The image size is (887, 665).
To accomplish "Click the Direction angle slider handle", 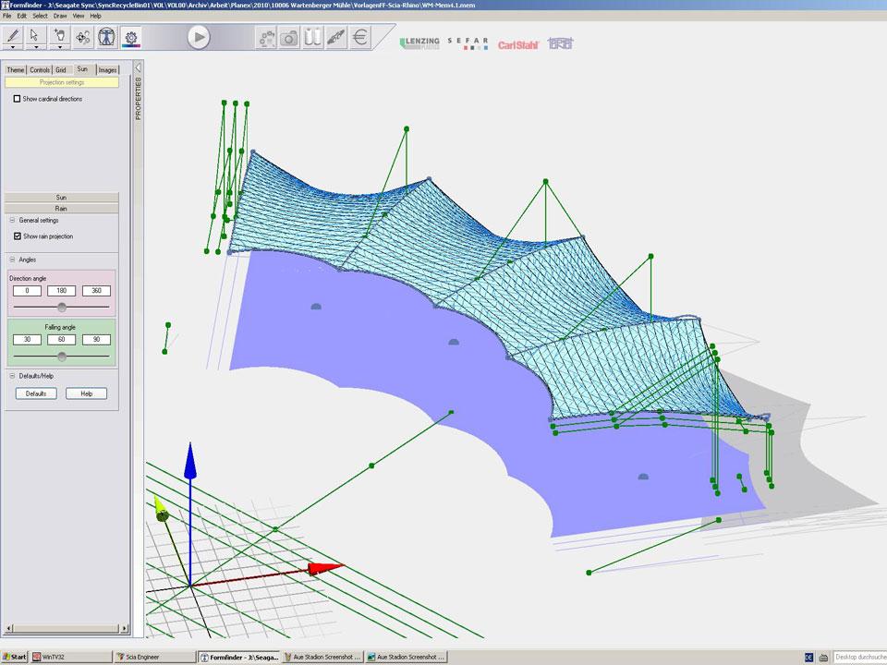I will pos(62,306).
